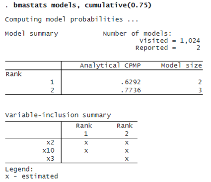Select the cumulative(0.75) option text
Viewport: 211px width, 182px height.
pyautogui.click(x=118, y=5)
